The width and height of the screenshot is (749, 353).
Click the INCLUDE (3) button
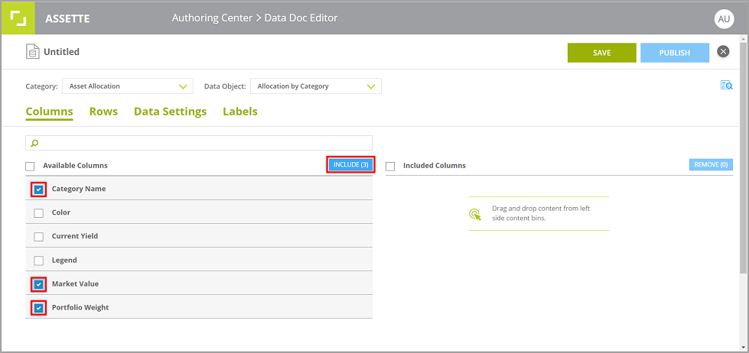coord(350,164)
